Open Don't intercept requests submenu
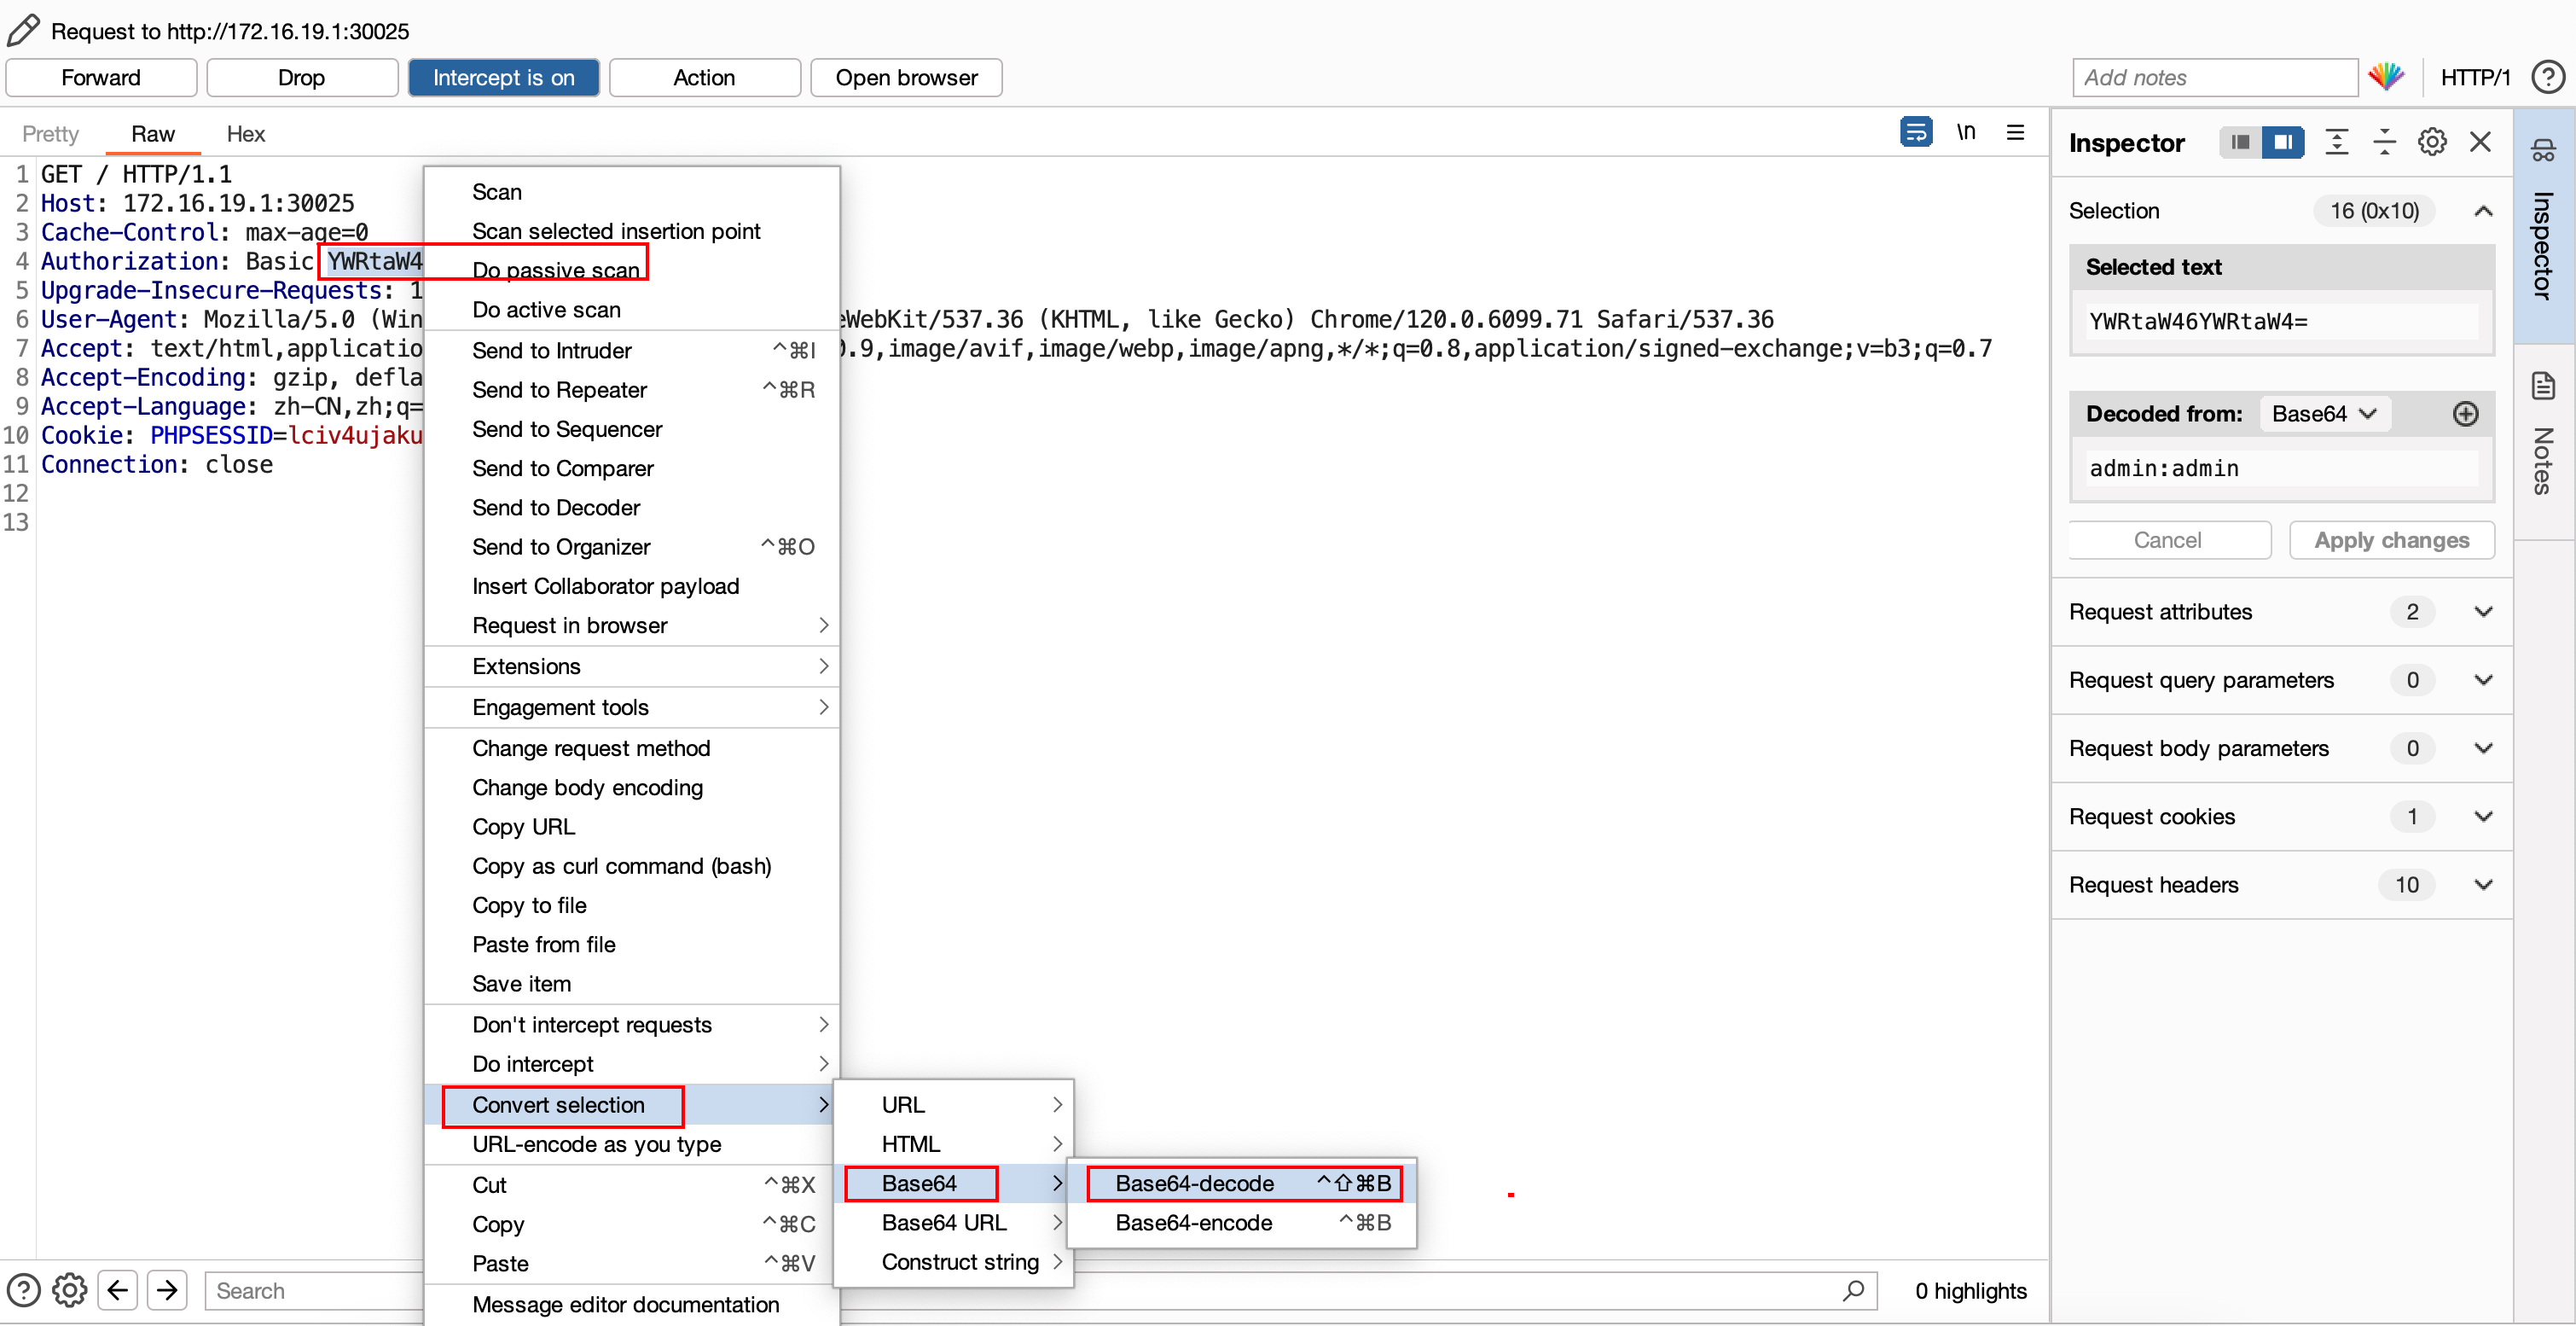Image resolution: width=2576 pixels, height=1326 pixels. (632, 1025)
